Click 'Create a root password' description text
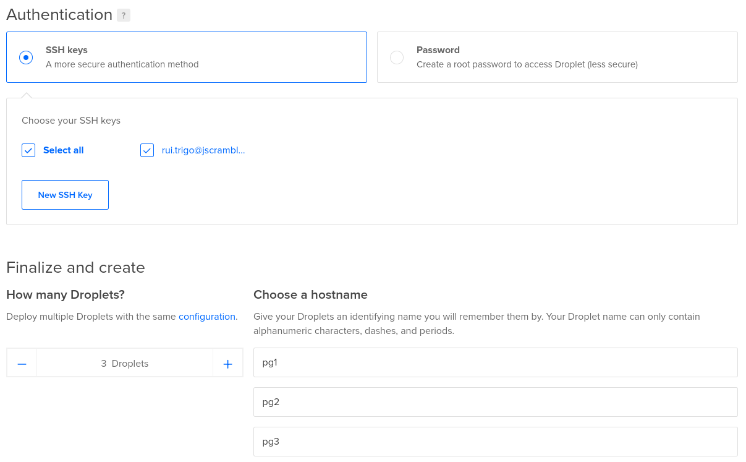The height and width of the screenshot is (462, 746). click(x=527, y=64)
